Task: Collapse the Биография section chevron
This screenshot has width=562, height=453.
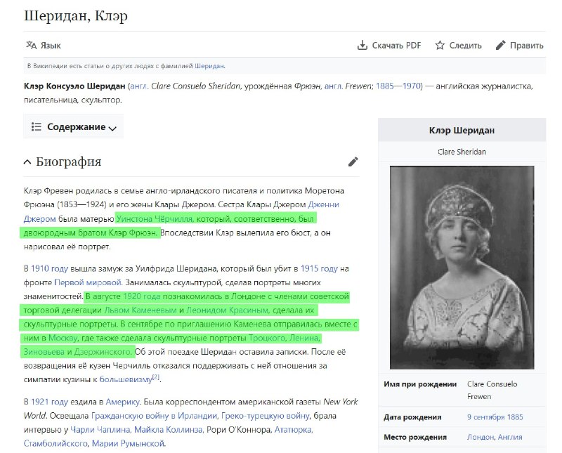Action: pyautogui.click(x=27, y=162)
